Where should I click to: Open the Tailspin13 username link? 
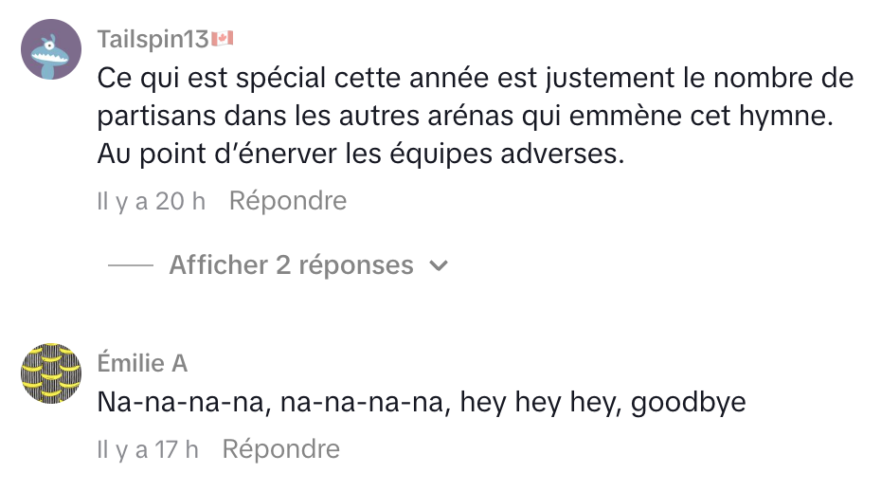(153, 39)
